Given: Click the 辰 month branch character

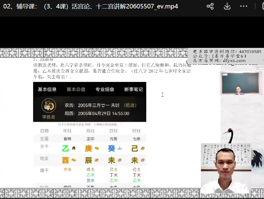Looking at the screenshot, I should click(x=88, y=160).
